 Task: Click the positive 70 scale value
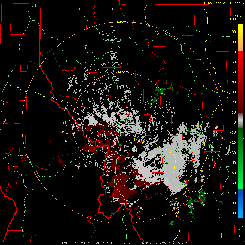coord(234,52)
